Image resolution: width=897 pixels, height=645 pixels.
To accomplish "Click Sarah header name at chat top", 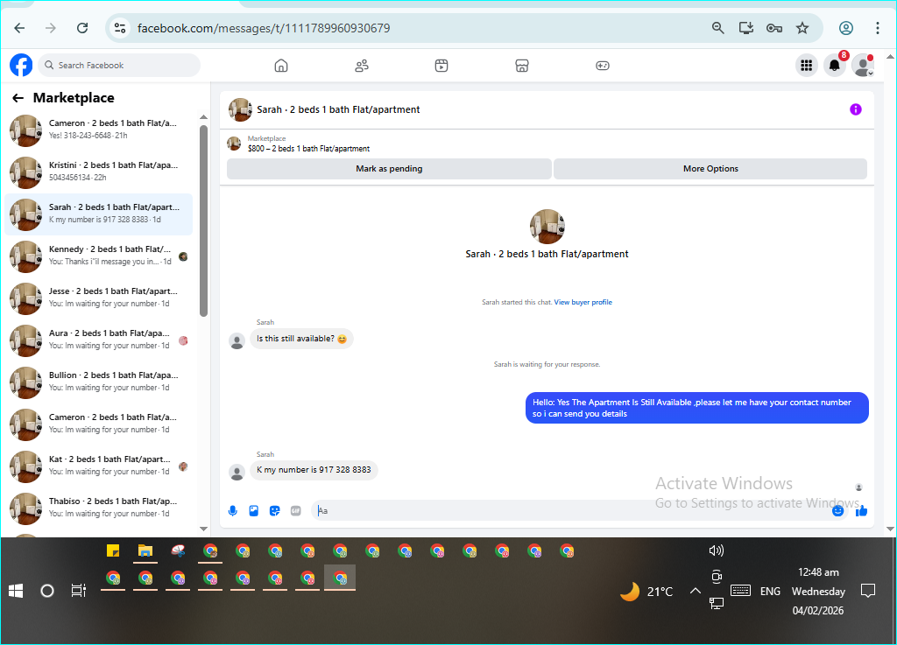I will [x=338, y=109].
